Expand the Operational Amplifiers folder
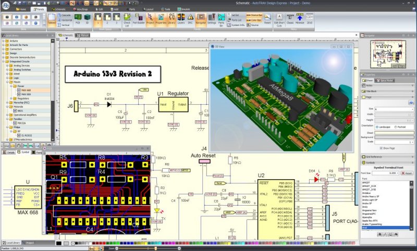Screen dimensions: 417x251 click(x=7, y=115)
